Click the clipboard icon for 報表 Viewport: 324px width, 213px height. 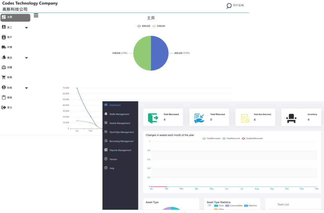4,97
